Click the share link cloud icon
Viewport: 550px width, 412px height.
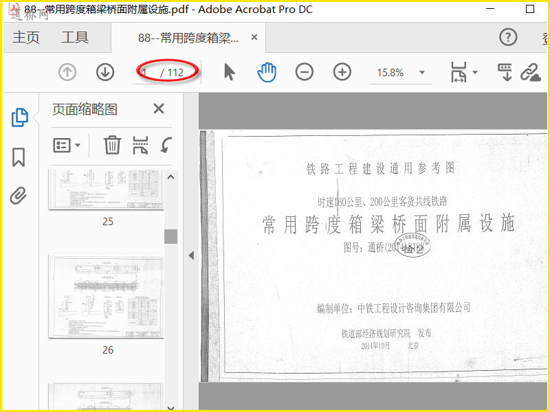pyautogui.click(x=530, y=72)
